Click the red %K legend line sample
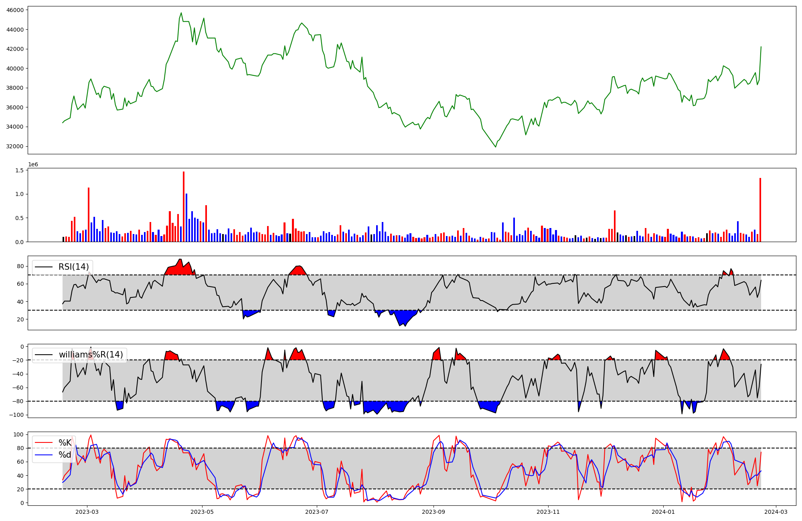 coord(44,443)
